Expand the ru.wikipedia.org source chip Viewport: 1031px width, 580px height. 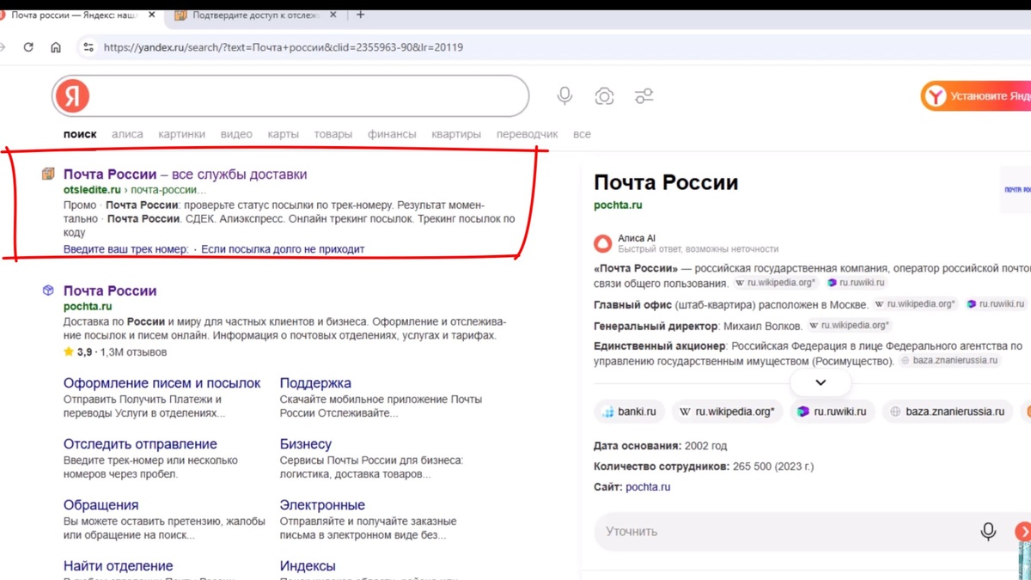coord(727,412)
